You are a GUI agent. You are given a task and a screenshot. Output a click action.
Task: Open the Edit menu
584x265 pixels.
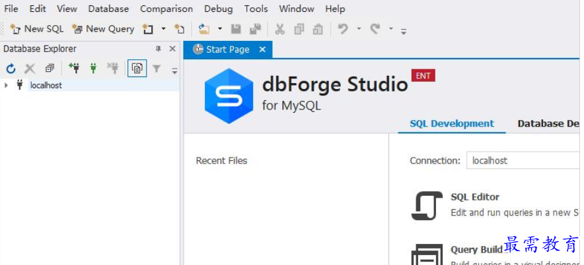tap(38, 9)
